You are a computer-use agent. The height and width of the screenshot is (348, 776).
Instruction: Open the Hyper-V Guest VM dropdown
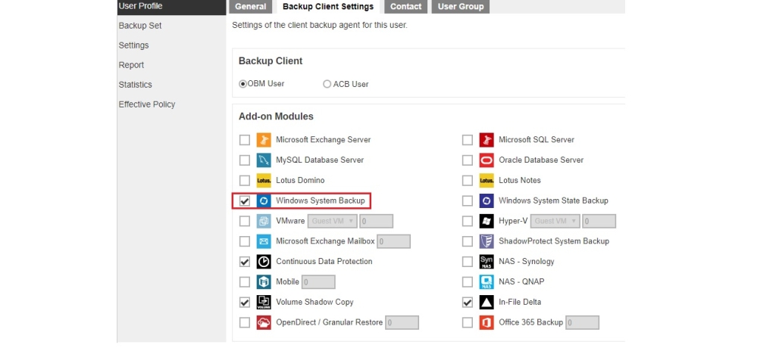click(555, 221)
